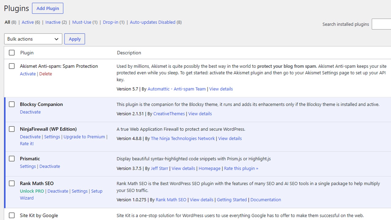Open Rank Math Documentation link

coord(266,200)
